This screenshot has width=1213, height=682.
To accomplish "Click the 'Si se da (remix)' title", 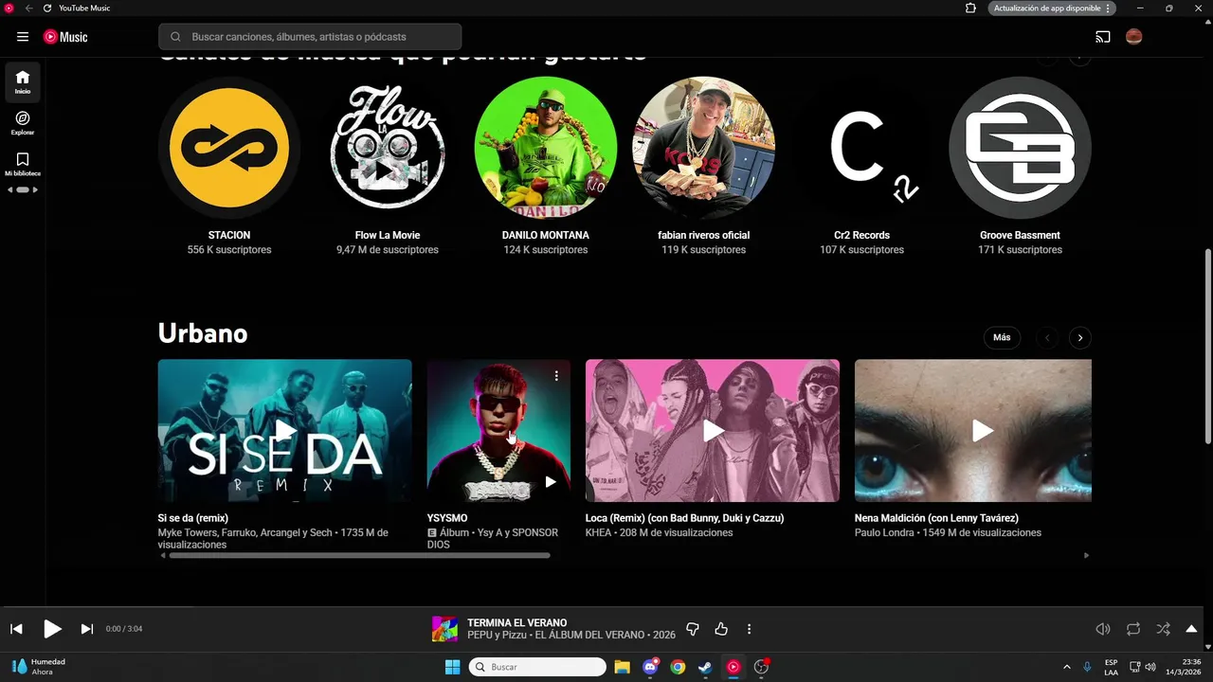I will click(x=192, y=518).
